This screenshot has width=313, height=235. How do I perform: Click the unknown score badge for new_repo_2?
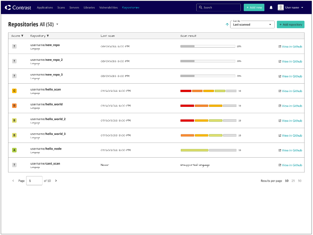[x=14, y=61]
